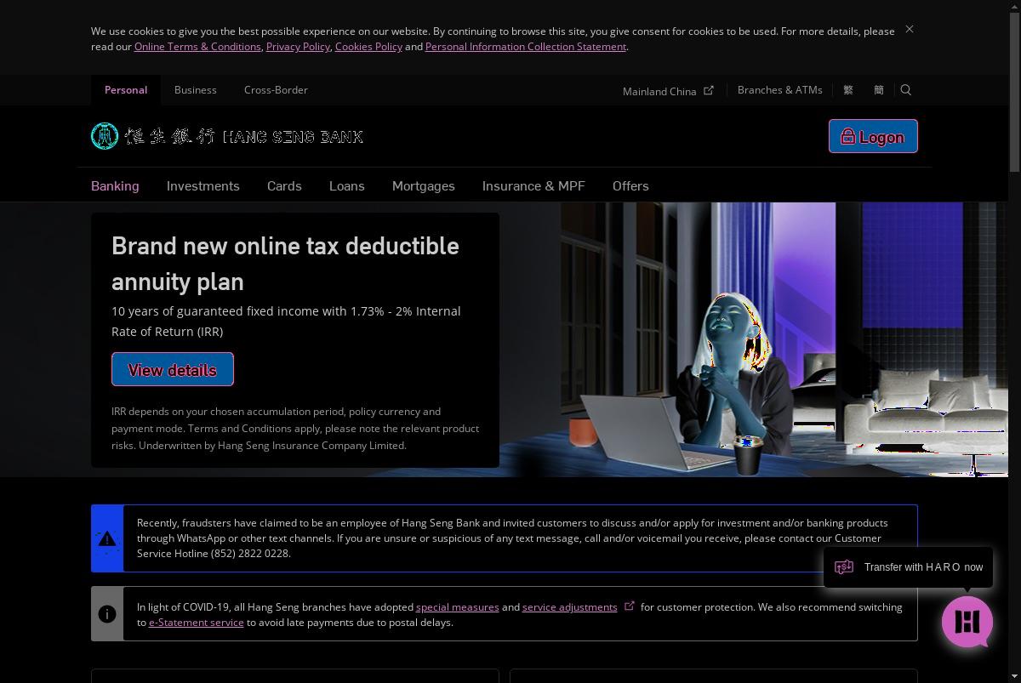Open the Offers menu
Image resolution: width=1021 pixels, height=683 pixels.
pyautogui.click(x=630, y=185)
